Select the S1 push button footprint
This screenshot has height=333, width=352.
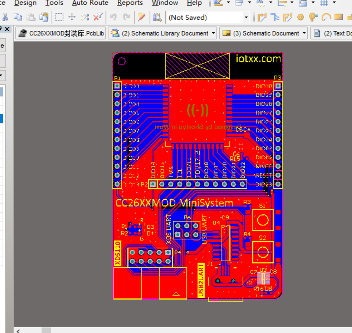[263, 220]
